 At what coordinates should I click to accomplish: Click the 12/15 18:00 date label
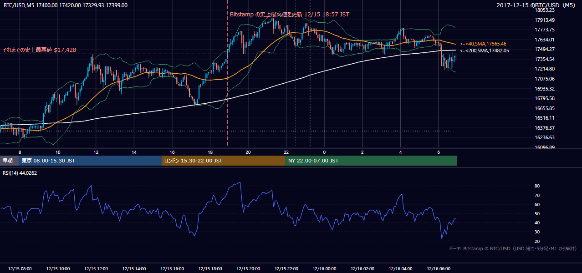click(210, 269)
